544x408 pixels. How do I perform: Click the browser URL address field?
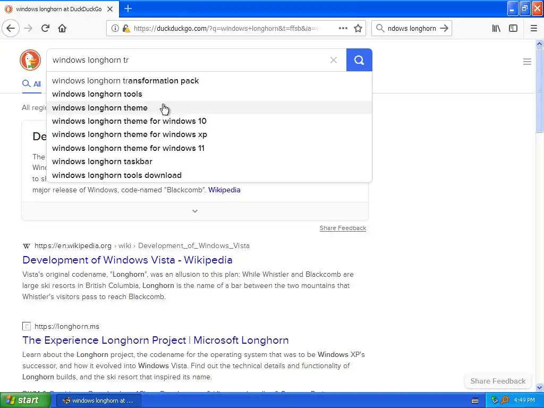[x=225, y=29]
